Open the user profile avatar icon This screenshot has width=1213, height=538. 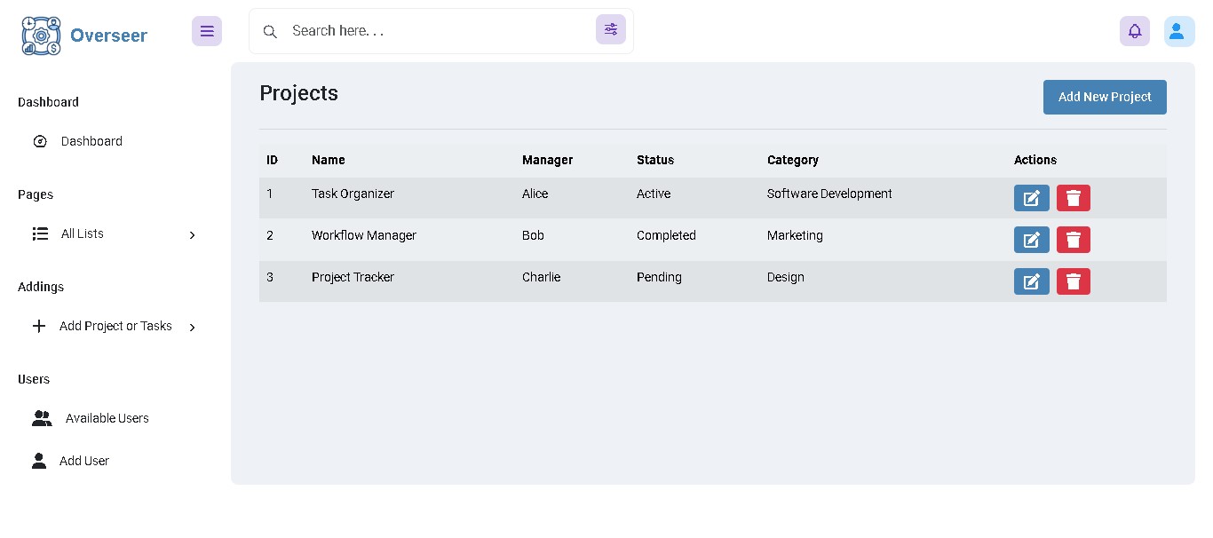[1178, 31]
